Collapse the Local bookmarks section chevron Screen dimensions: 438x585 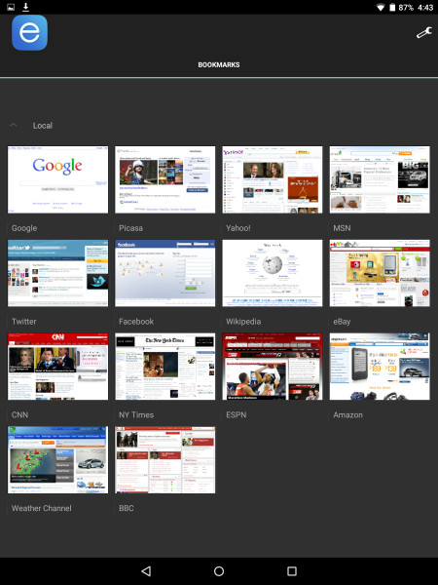[14, 125]
